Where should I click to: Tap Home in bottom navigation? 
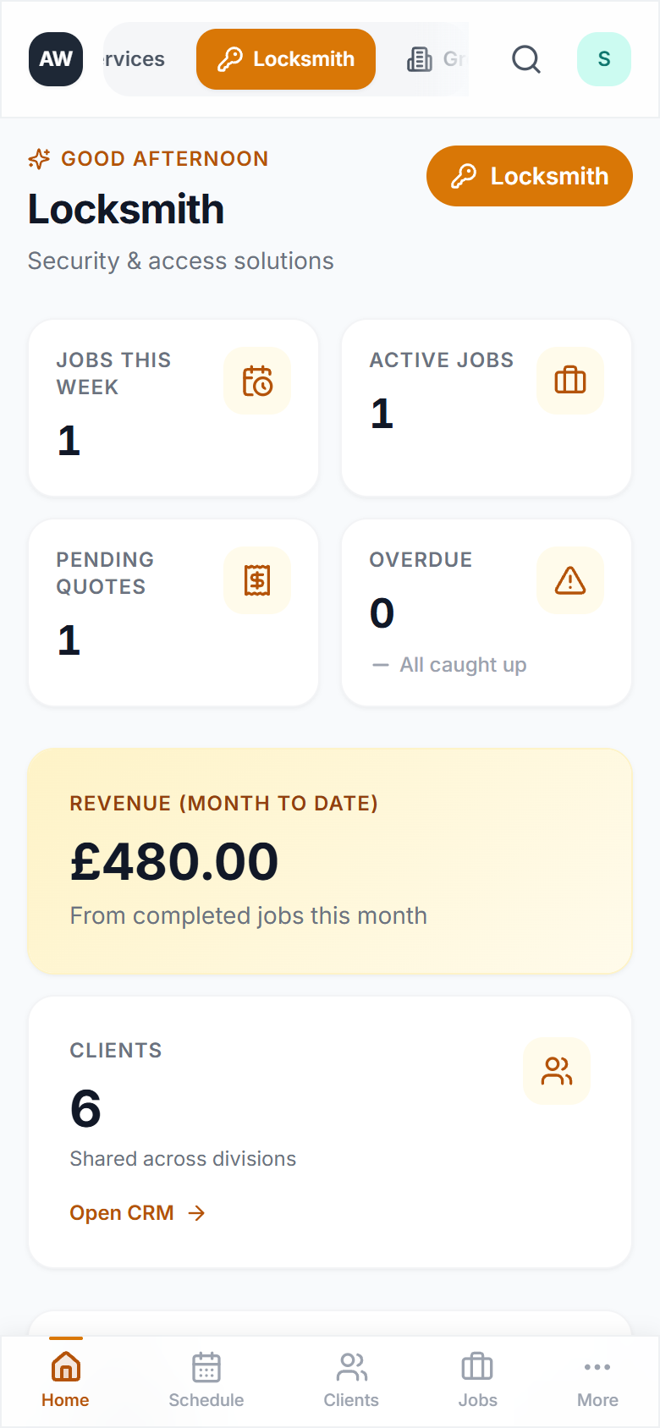pos(65,1381)
